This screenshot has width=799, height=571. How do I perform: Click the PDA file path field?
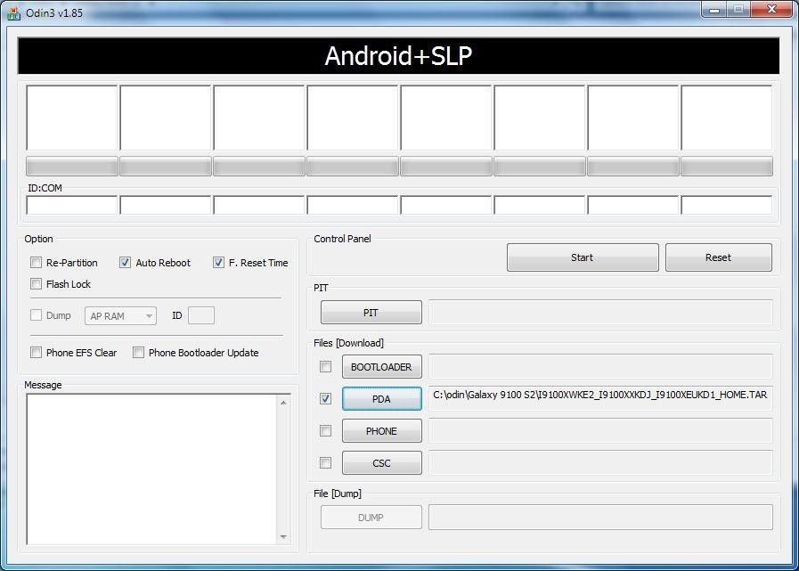[x=600, y=399]
